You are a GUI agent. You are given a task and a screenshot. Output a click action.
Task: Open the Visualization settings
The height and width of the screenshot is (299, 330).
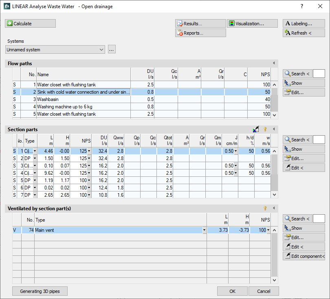(252, 24)
